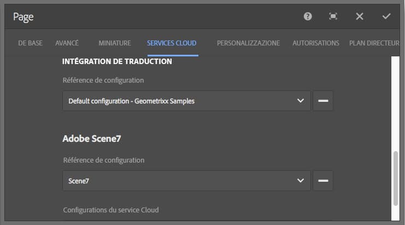Switch to the Avancé tab

click(67, 43)
